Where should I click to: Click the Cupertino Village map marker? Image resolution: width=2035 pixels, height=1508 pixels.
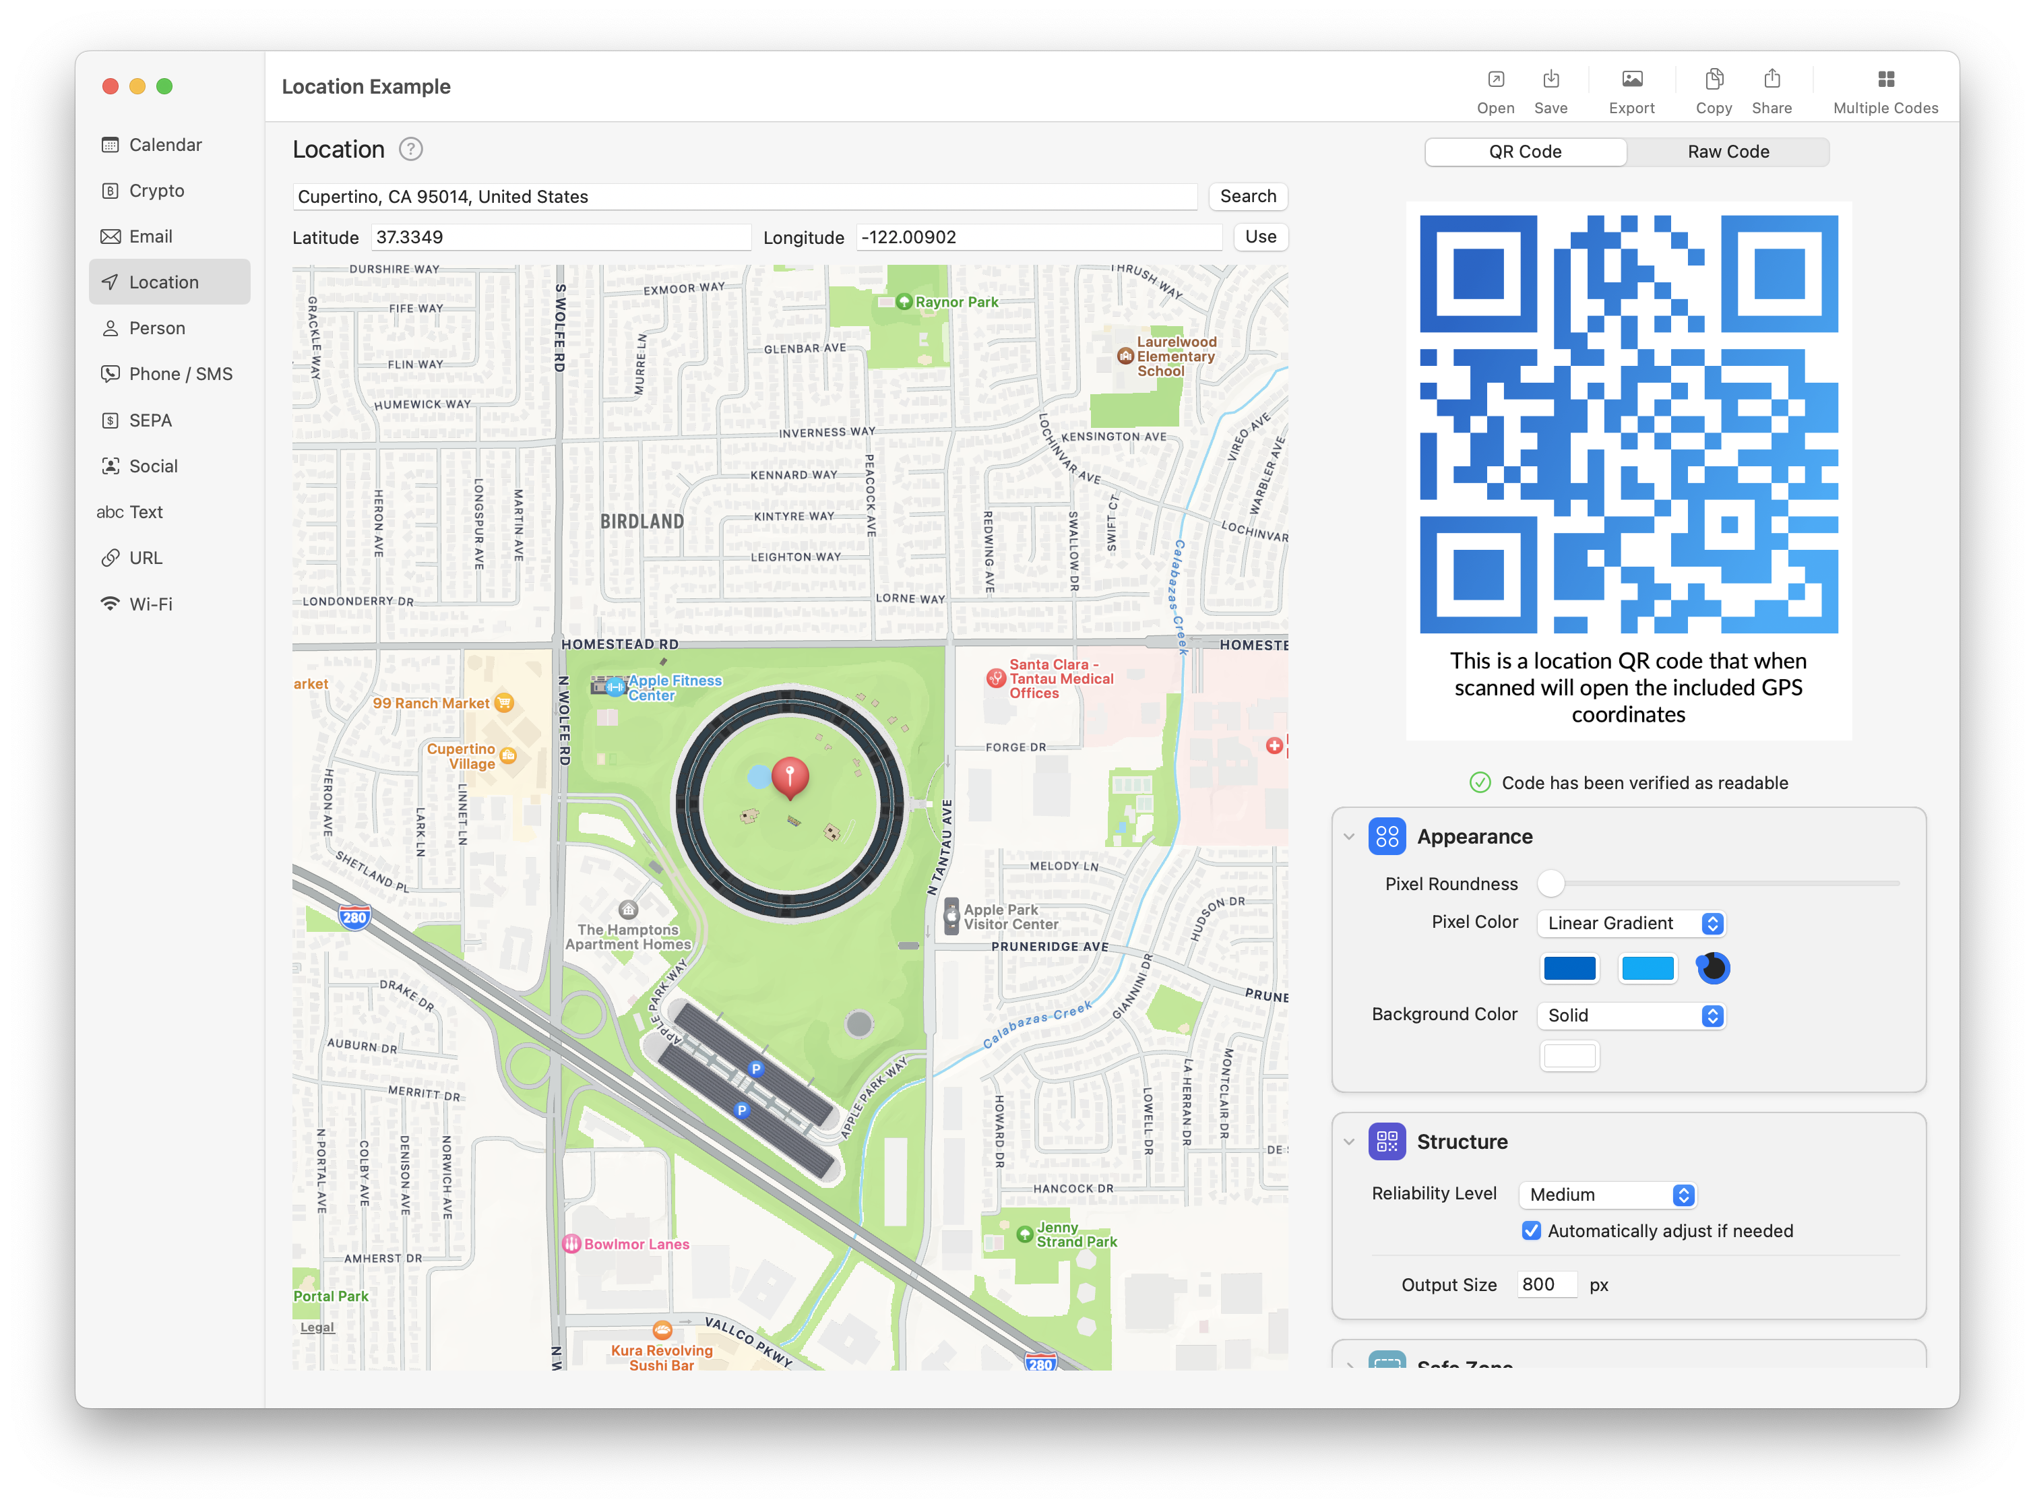pos(509,755)
